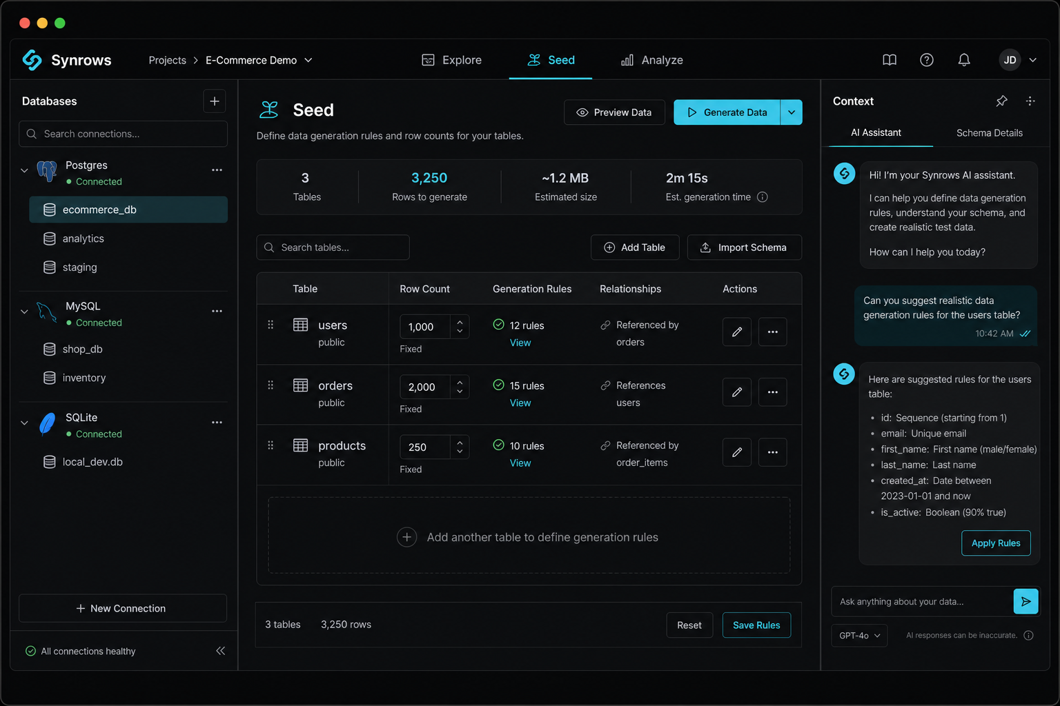Switch to the Explore tab
Screen dimensions: 1060x706
tap(452, 60)
